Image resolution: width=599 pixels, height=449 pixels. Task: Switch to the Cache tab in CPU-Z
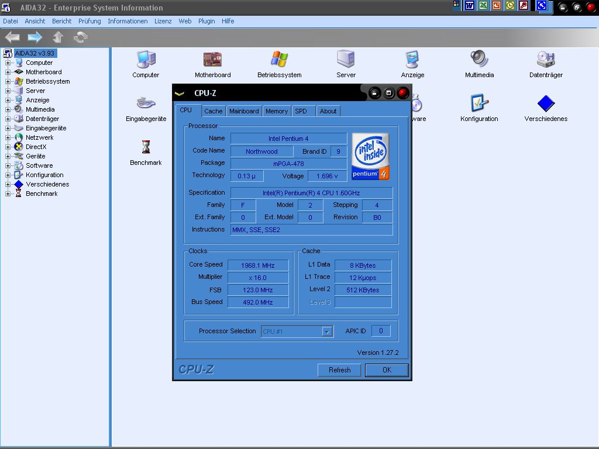pos(213,111)
